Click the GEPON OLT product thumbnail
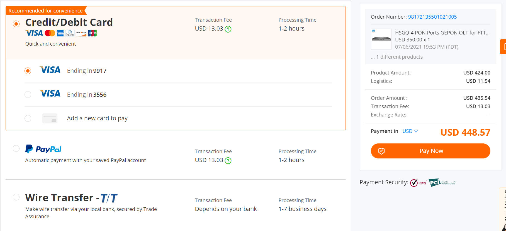The width and height of the screenshot is (506, 231). 381,39
